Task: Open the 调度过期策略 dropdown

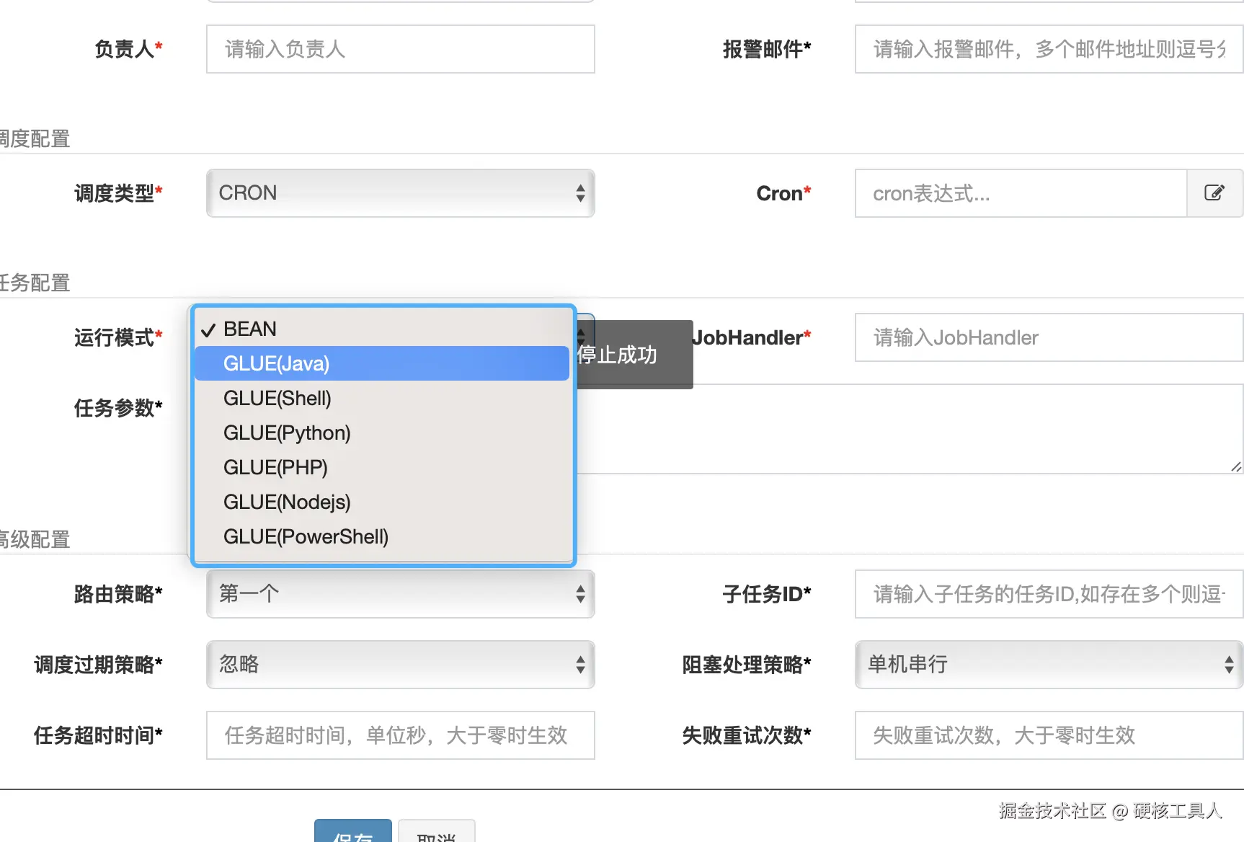Action: 400,665
